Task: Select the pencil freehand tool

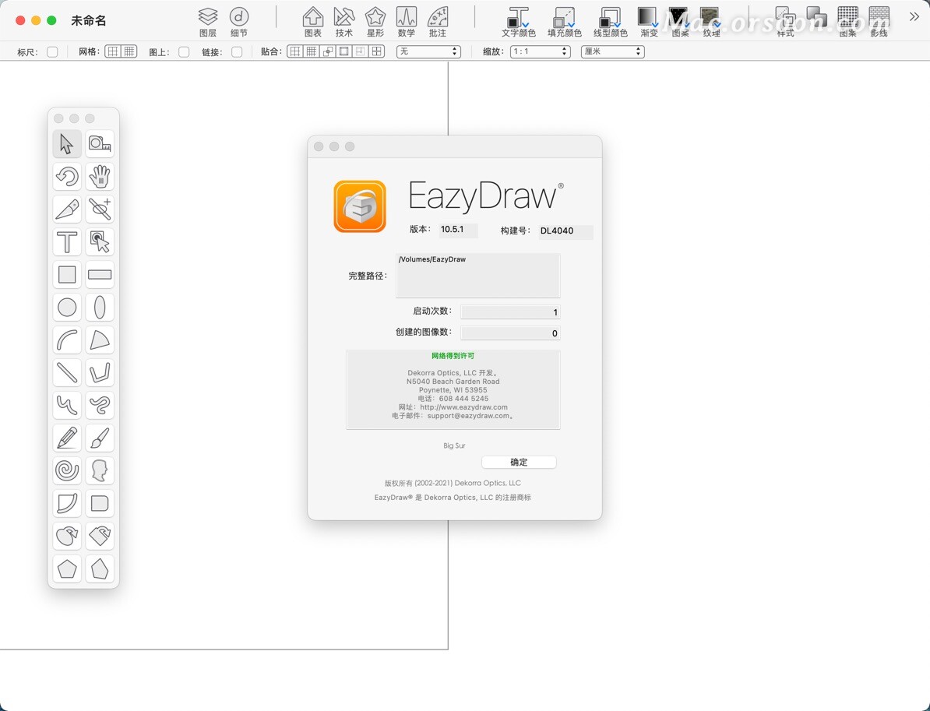Action: [x=67, y=438]
